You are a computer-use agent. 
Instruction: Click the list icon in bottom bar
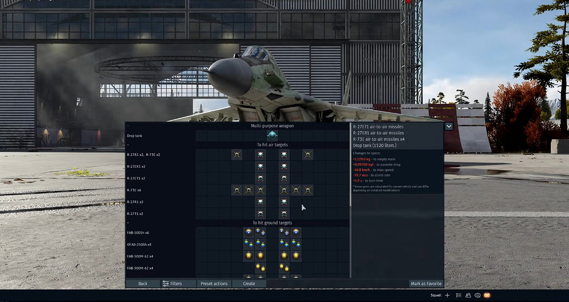459,295
